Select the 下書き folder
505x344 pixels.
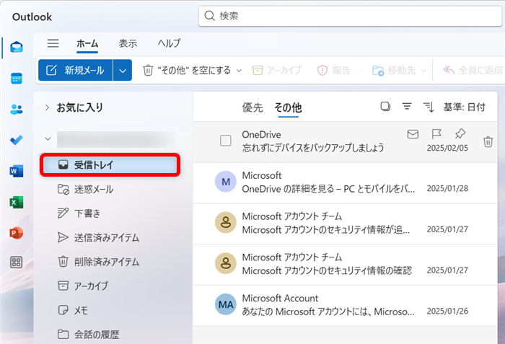point(110,213)
